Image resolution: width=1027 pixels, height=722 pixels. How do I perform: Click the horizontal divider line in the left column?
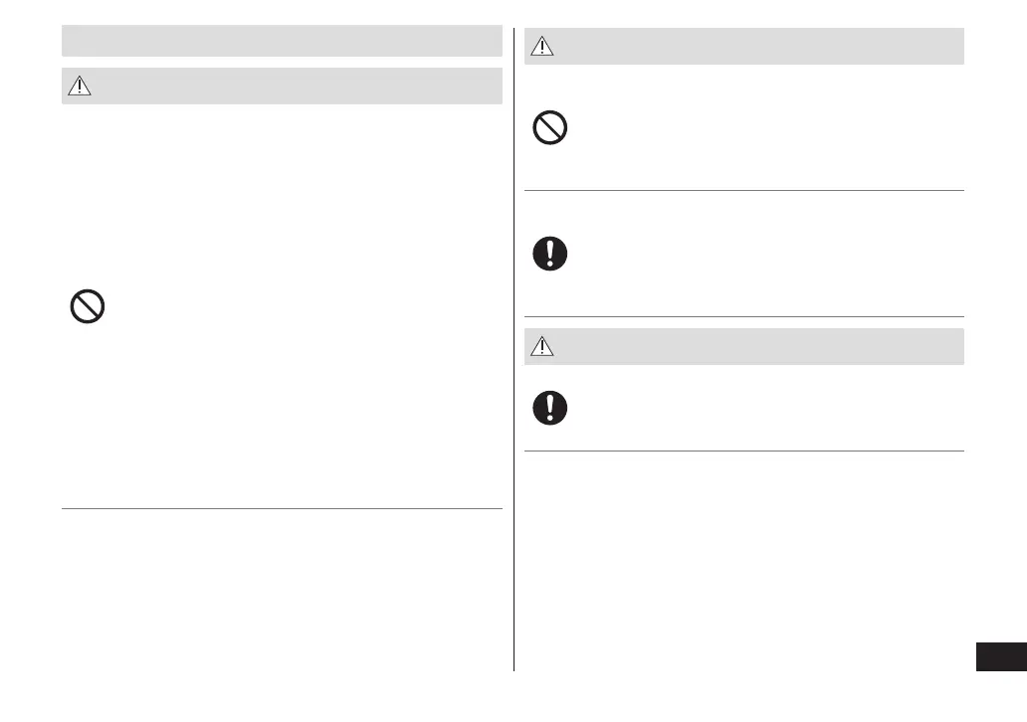(x=282, y=509)
